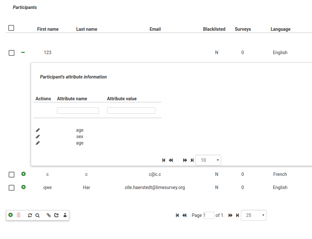312x239 pixels.
Task: Sort by the Last name column header
Action: click(86, 29)
